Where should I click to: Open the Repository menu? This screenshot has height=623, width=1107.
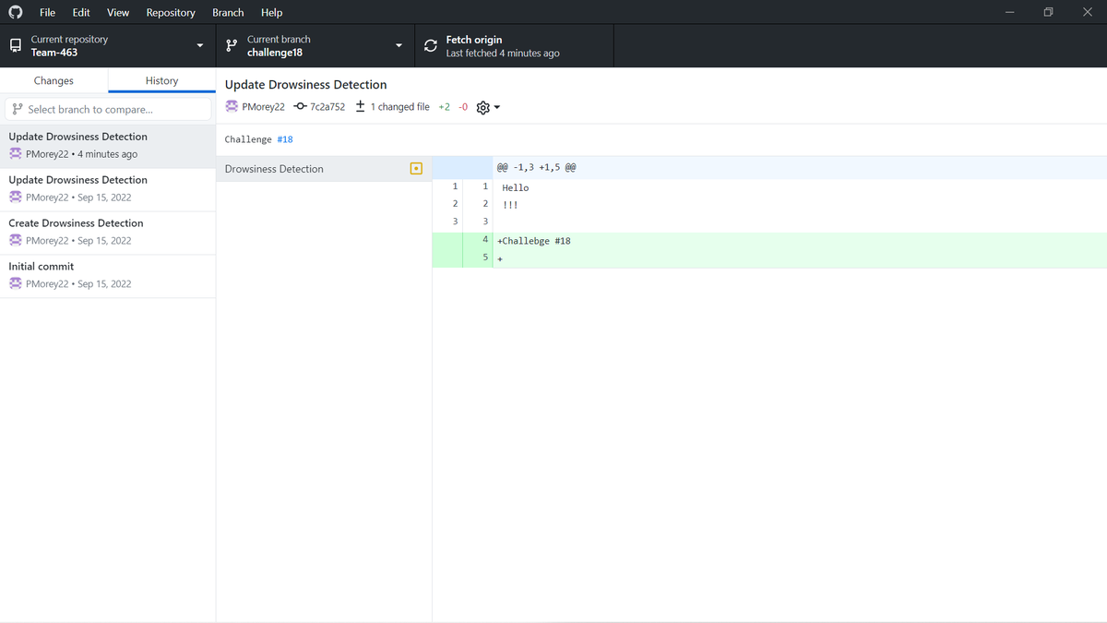click(x=171, y=12)
